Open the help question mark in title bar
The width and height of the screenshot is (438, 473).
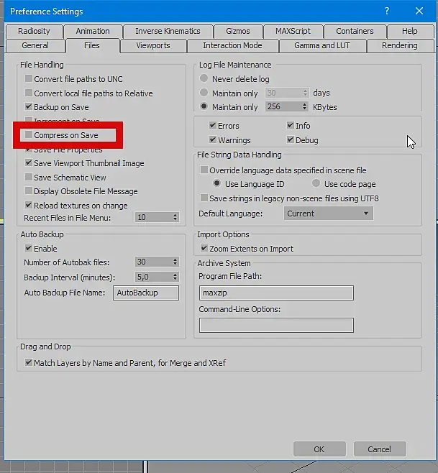[387, 12]
